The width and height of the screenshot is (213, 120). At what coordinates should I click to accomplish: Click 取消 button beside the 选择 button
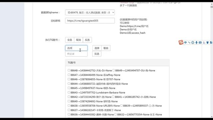[x=106, y=48]
